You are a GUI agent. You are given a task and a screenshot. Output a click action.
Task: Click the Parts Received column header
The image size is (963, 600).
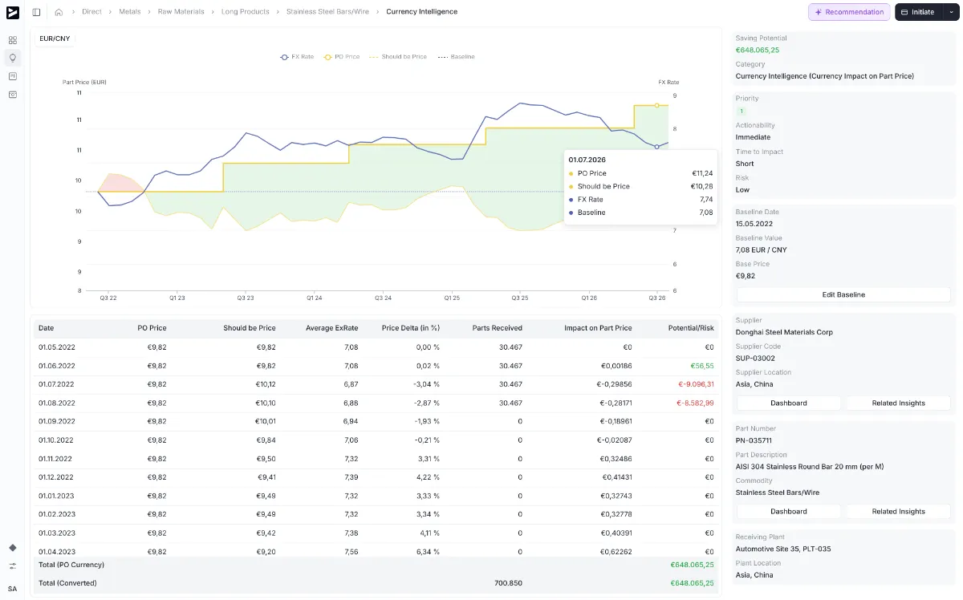[498, 328]
